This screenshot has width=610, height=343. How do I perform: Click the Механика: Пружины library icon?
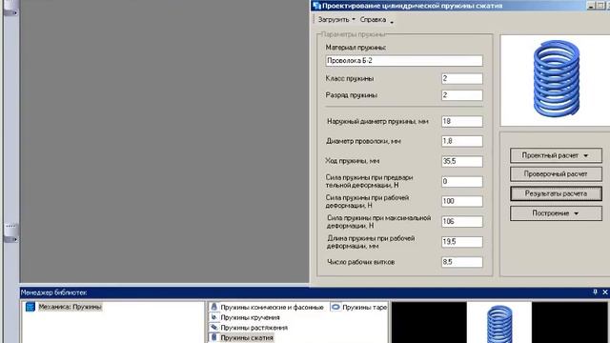click(x=30, y=307)
